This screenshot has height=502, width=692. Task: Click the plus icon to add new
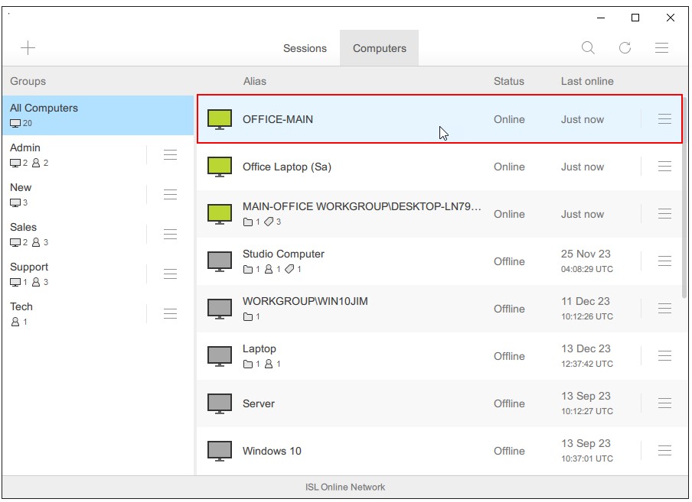tap(28, 48)
